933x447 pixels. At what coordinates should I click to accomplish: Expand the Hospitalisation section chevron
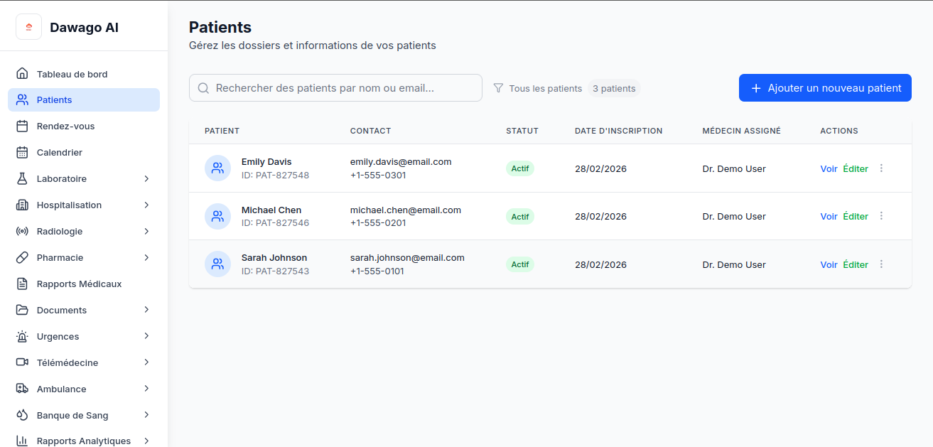(146, 205)
